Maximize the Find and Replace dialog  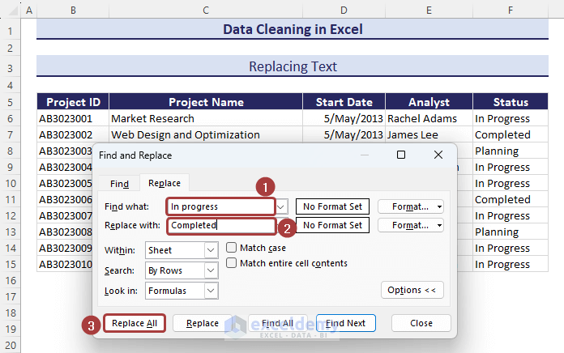[401, 155]
